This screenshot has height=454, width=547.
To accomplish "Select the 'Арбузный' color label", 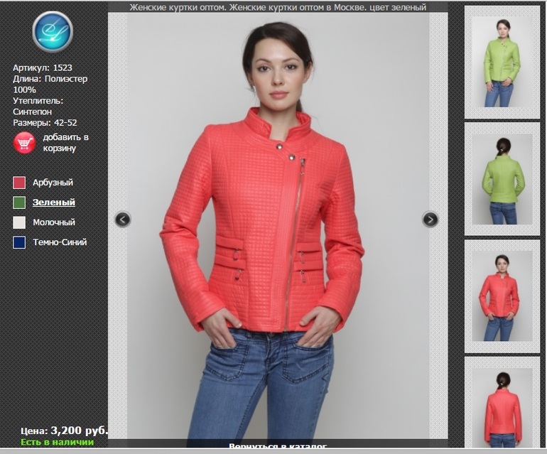I will 53,183.
